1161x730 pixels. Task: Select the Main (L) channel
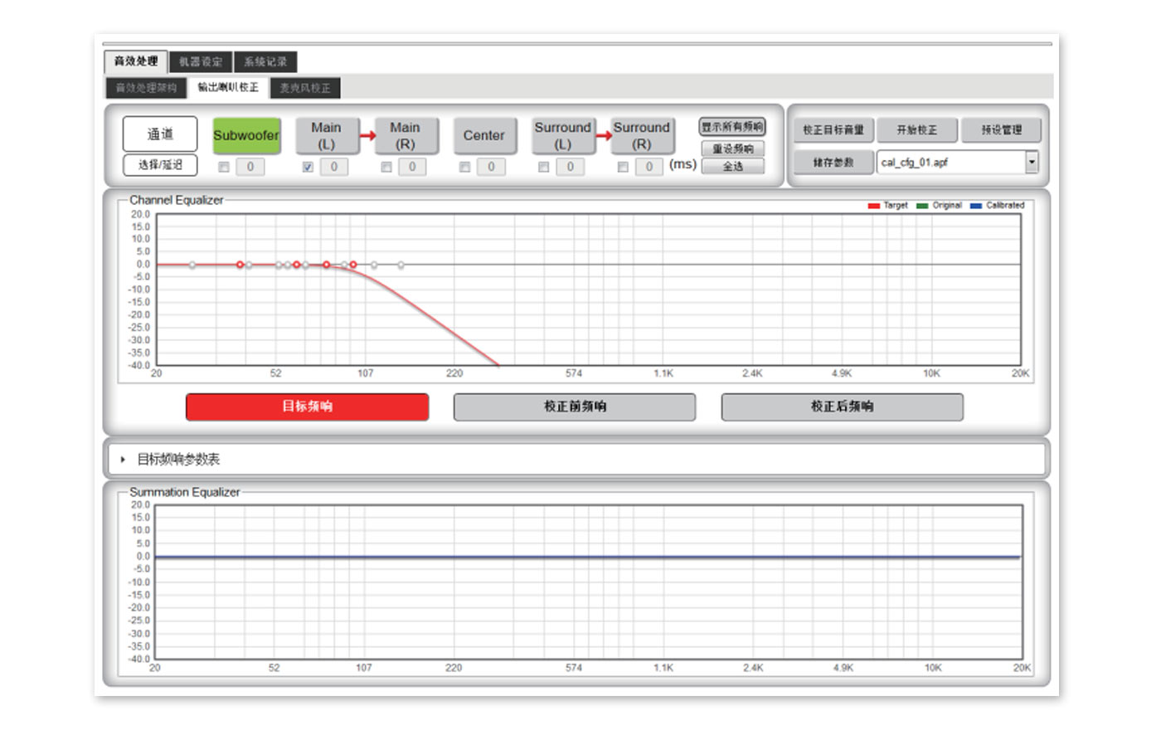coord(326,135)
